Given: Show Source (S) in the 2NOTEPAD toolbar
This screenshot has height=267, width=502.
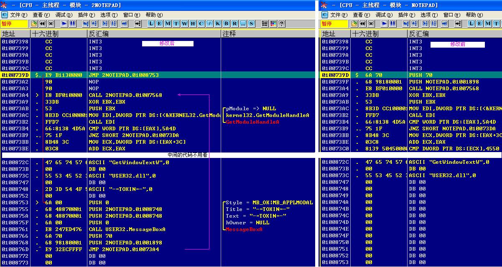Looking at the screenshot, I should 252,24.
